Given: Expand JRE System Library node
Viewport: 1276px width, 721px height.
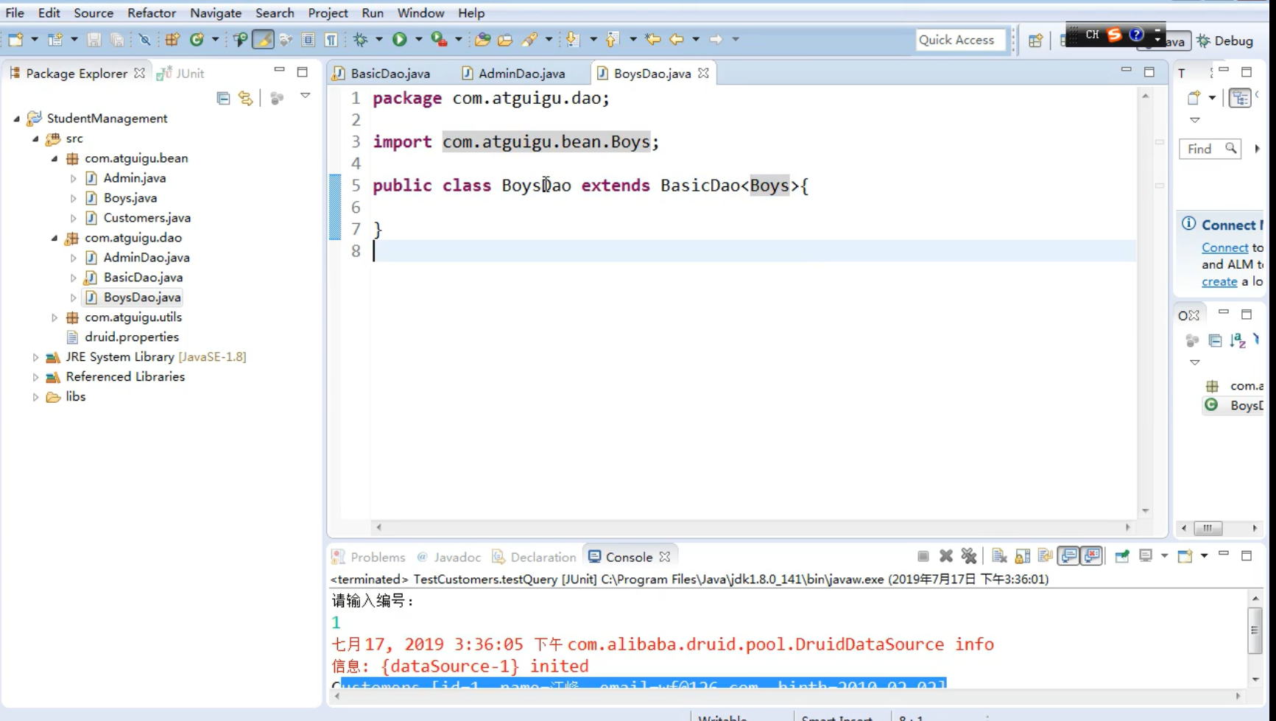Looking at the screenshot, I should point(35,357).
